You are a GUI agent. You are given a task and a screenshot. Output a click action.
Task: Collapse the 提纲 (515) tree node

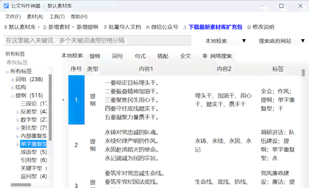click(13, 96)
